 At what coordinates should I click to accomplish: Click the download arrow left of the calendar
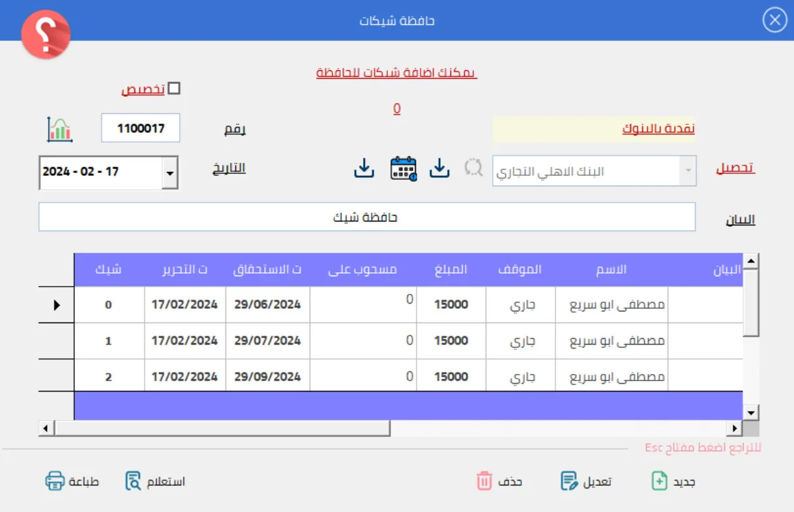(x=364, y=169)
